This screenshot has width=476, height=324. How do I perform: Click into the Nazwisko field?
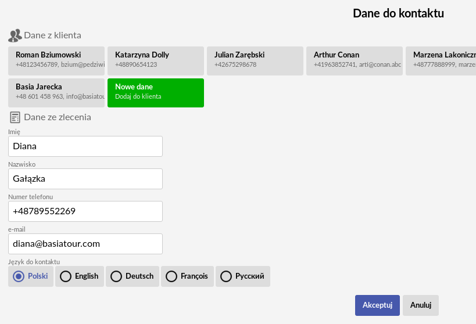85,179
